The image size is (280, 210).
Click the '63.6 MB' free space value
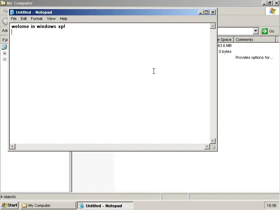[225, 45]
